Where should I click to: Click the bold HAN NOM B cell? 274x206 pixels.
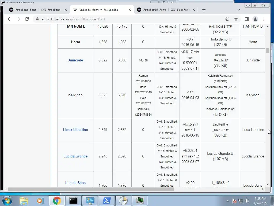click(x=75, y=27)
